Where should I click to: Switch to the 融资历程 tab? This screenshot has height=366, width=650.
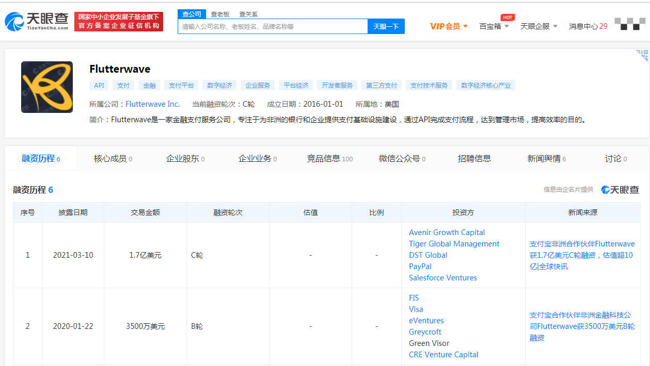41,159
